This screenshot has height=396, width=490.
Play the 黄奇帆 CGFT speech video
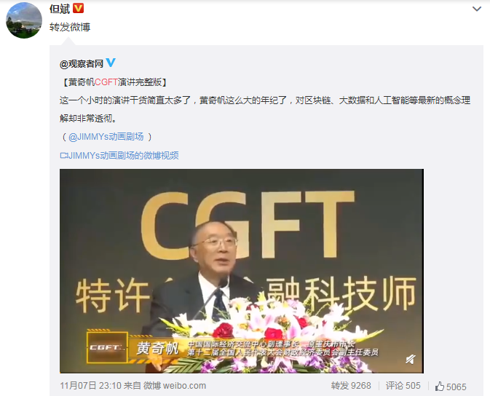click(242, 271)
